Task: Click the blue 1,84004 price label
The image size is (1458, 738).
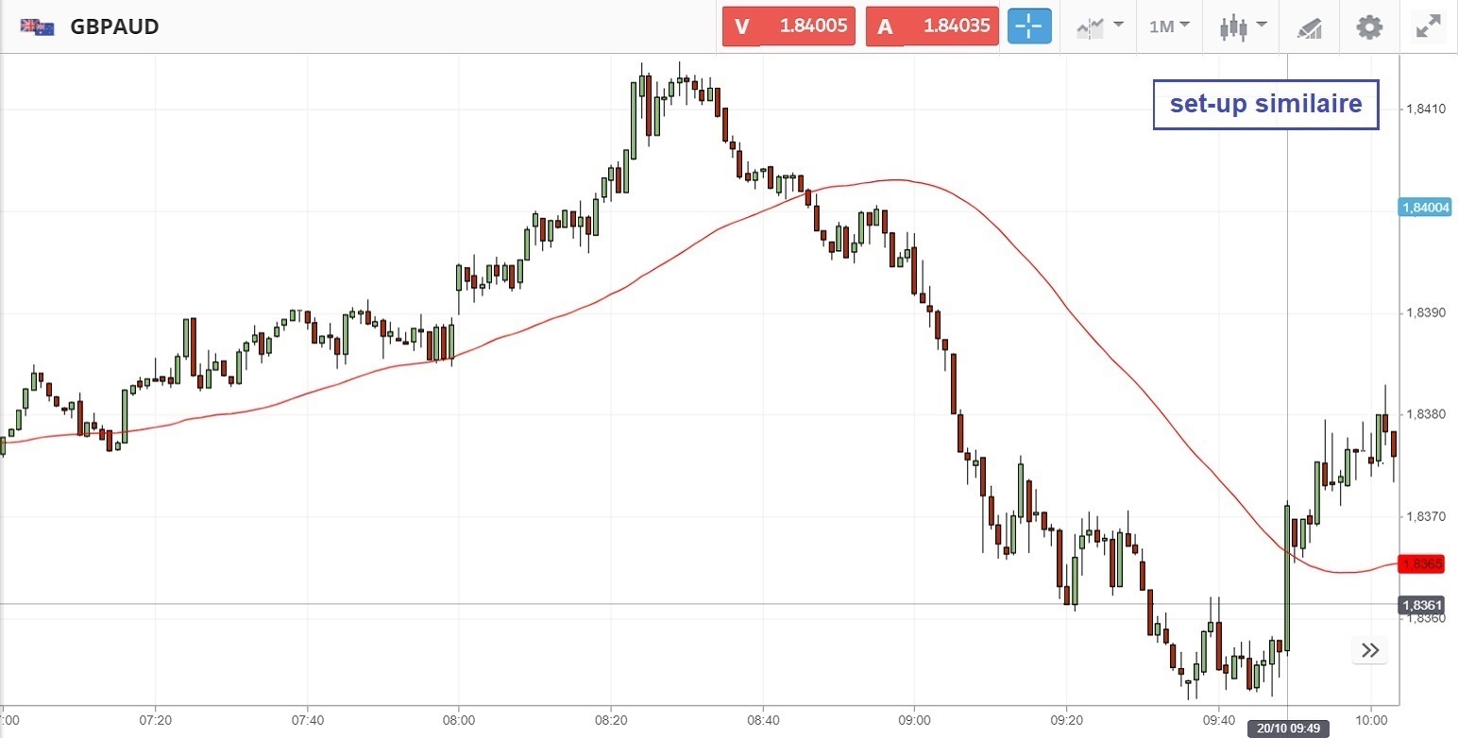Action: (x=1422, y=208)
